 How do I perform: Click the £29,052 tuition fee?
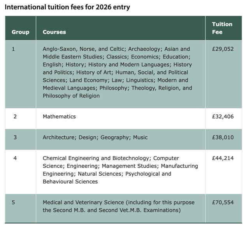coord(223,49)
